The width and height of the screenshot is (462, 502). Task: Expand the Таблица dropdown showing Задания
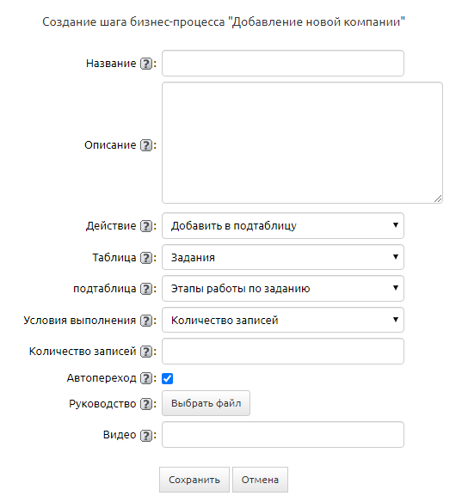pos(283,257)
